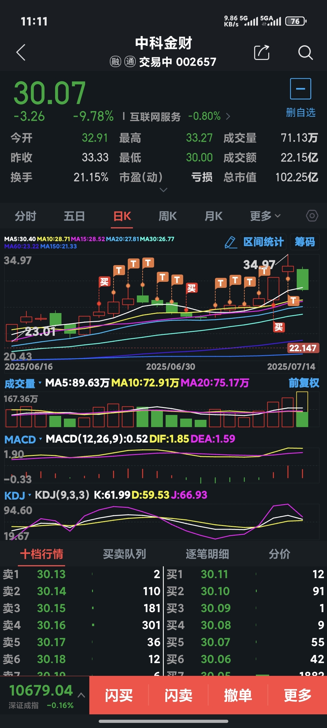Tap the 筹码 button
This screenshot has height=728, width=327.
click(305, 242)
